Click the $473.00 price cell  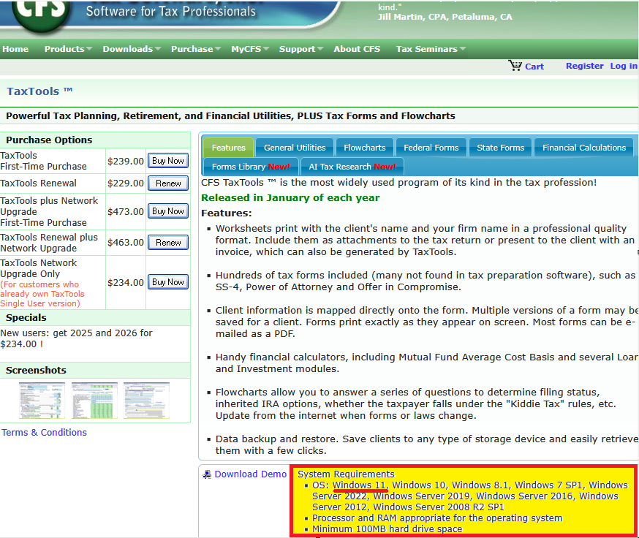tap(126, 212)
